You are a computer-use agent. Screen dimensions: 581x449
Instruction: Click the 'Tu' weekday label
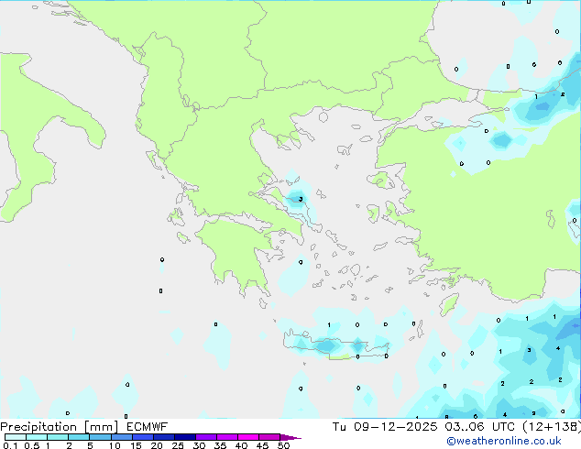(x=339, y=427)
